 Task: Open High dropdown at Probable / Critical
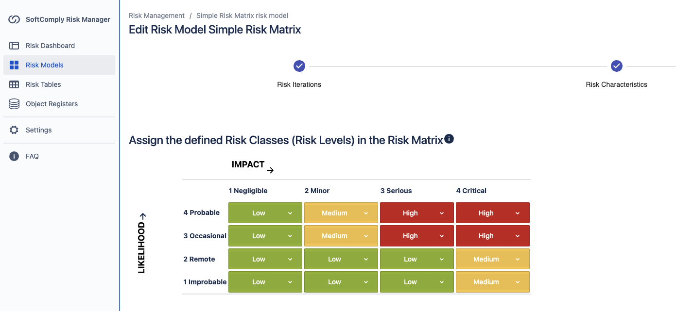point(493,213)
